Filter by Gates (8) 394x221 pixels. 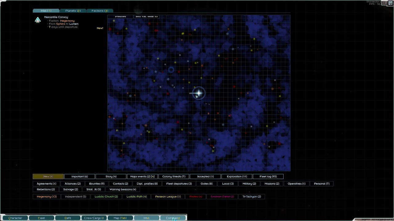click(207, 184)
